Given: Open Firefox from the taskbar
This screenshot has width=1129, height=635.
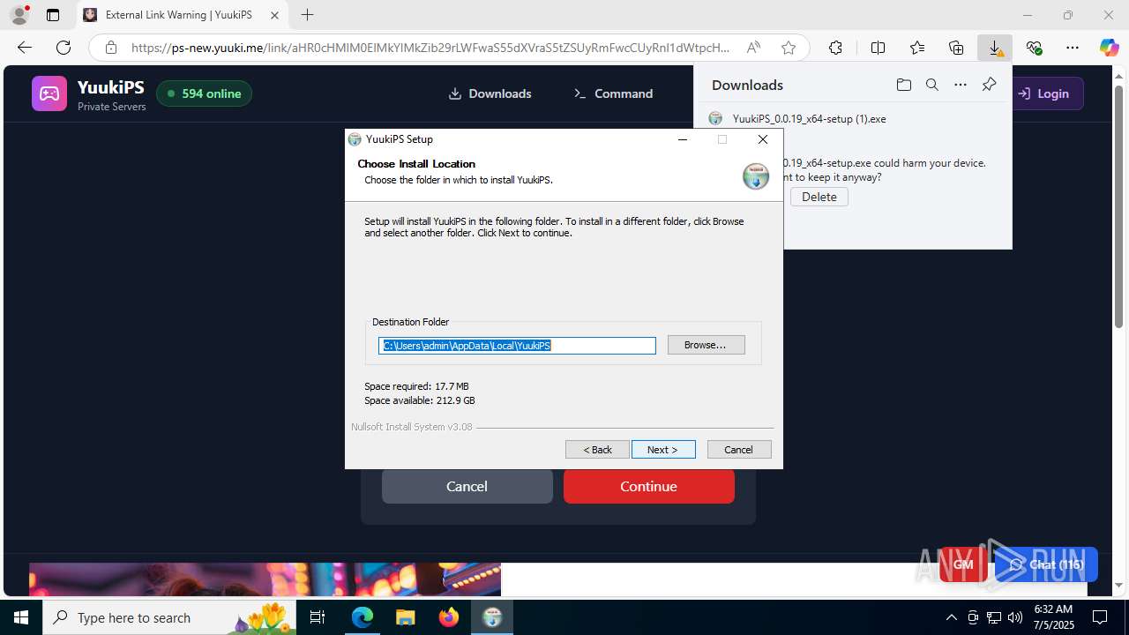Looking at the screenshot, I should [x=449, y=617].
